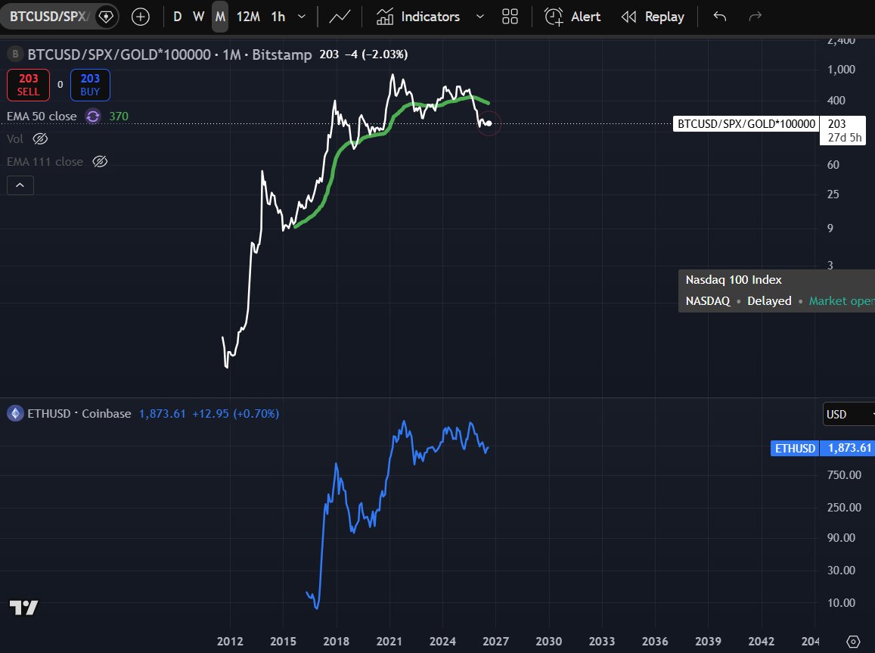The width and height of the screenshot is (875, 653).
Task: Toggle EMA 111 close visibility eye
Action: [x=100, y=162]
